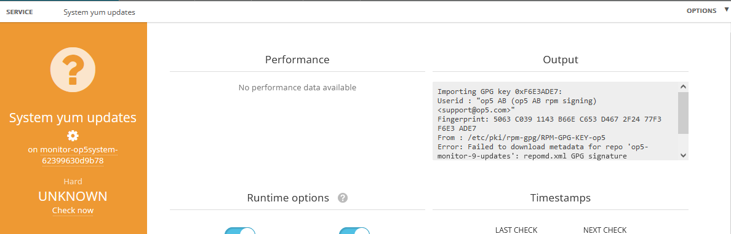Toggle the left runtime option switch
731x234 pixels.
pos(240,231)
